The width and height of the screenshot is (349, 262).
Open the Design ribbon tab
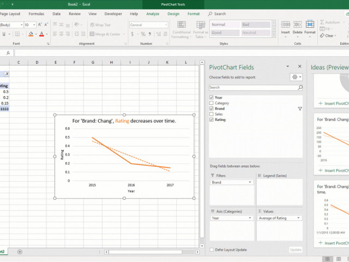tap(173, 14)
